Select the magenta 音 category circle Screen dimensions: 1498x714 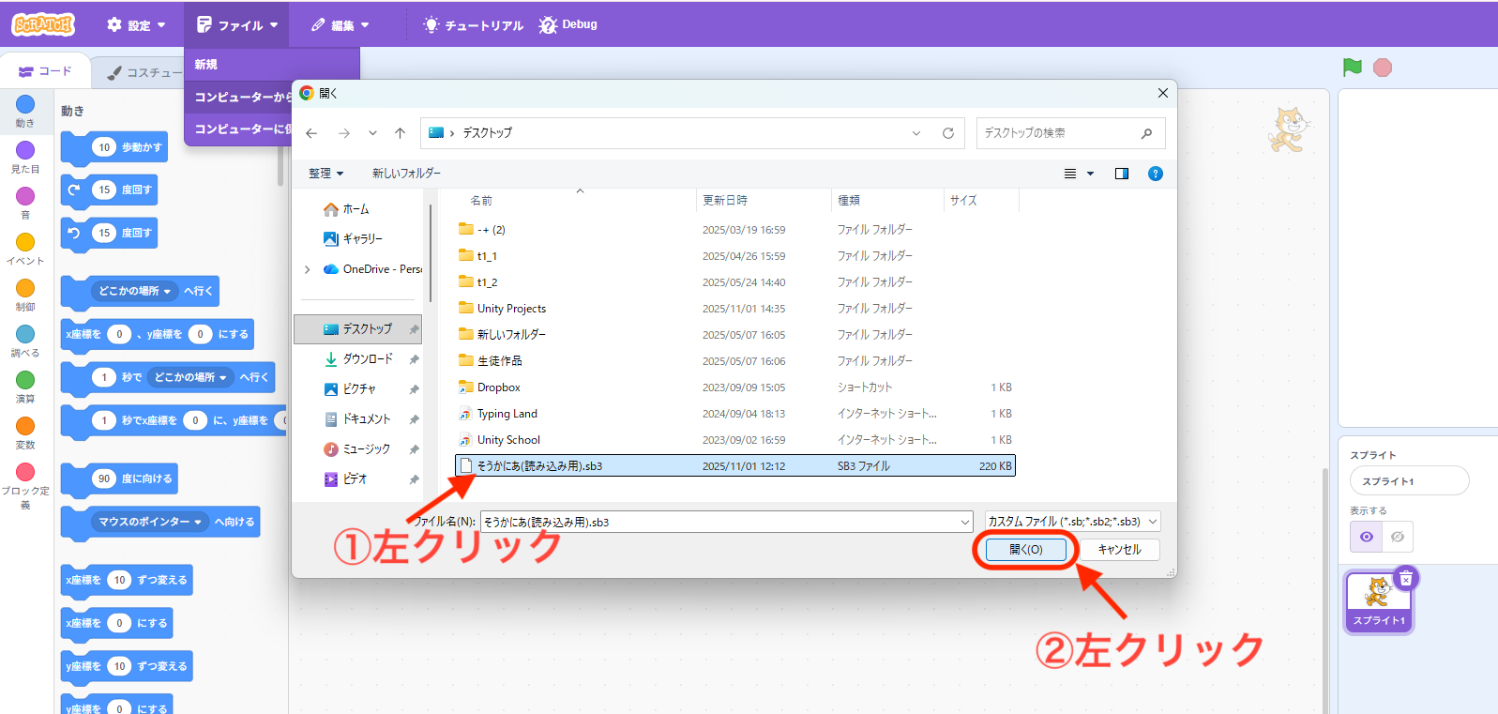[25, 196]
